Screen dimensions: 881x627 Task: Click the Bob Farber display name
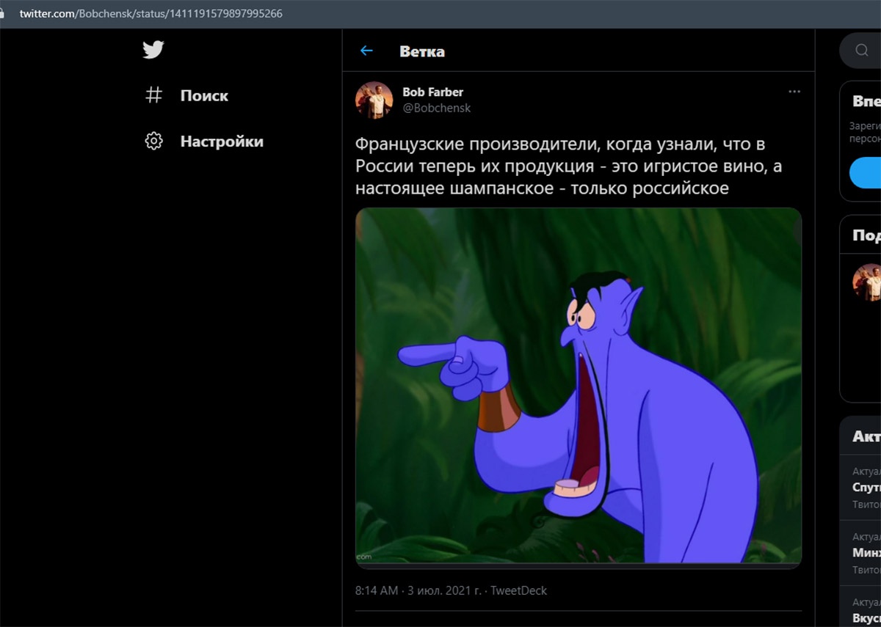[432, 92]
